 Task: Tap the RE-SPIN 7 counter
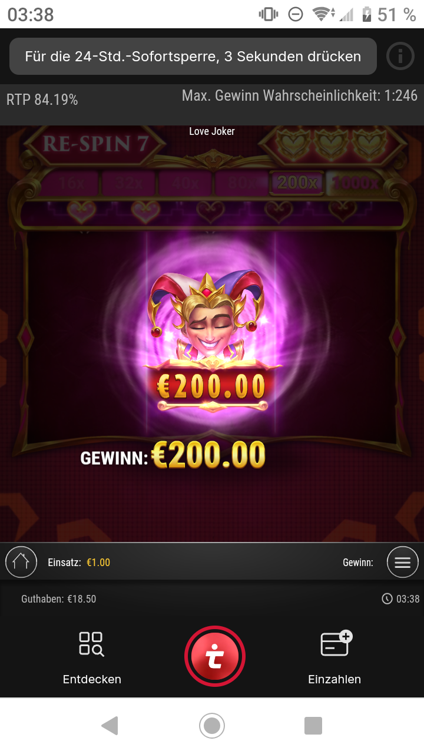click(94, 144)
